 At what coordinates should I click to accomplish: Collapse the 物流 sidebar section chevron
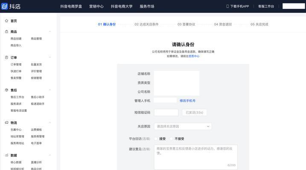pos(50,123)
